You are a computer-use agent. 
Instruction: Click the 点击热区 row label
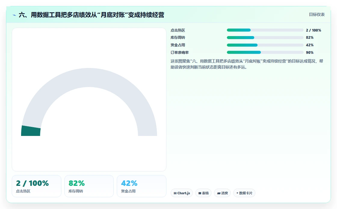[x=178, y=30]
